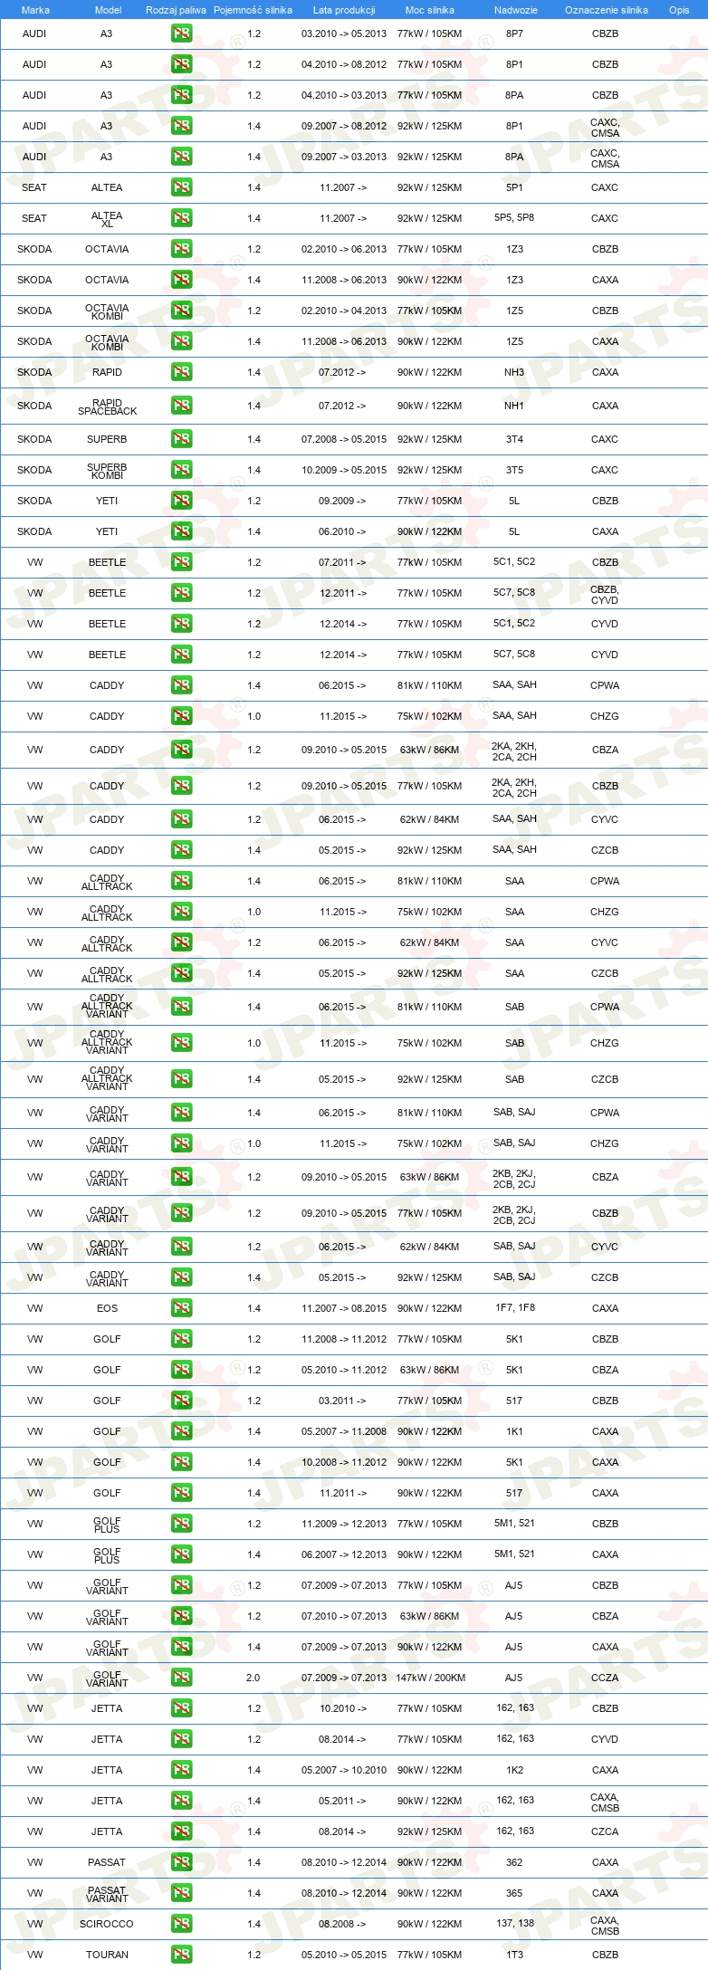
Task: Click the Moc silnika column header
Action: click(430, 10)
